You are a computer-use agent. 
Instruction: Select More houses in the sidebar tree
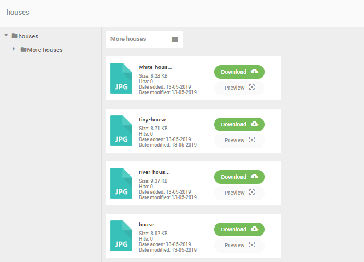(45, 50)
